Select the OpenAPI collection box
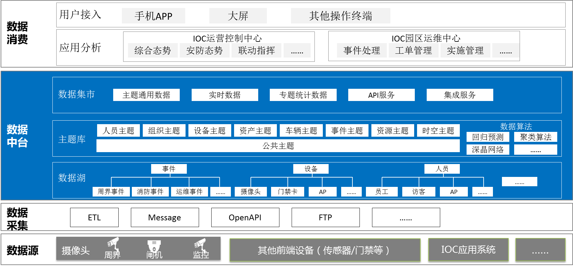Screen dimensions: 573x266 coord(245,217)
